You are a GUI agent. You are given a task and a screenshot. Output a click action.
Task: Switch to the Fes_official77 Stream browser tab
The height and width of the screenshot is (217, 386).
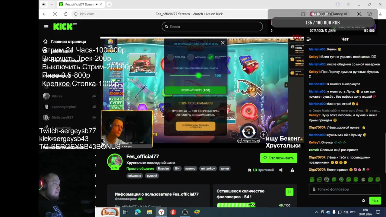[x=80, y=4]
